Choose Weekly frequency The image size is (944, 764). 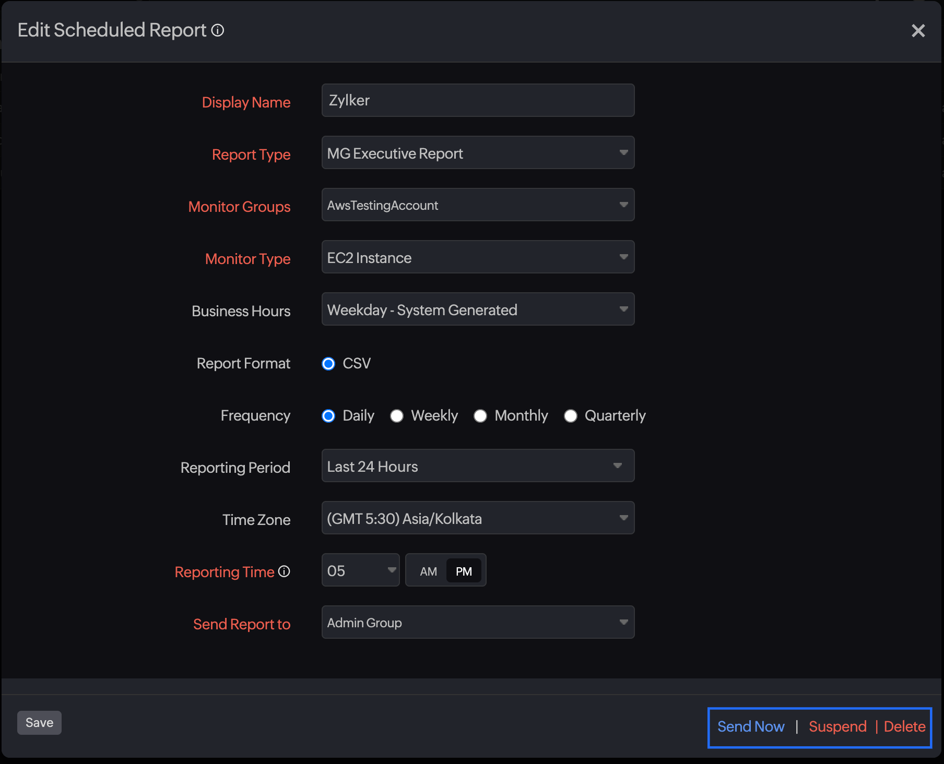pos(397,416)
